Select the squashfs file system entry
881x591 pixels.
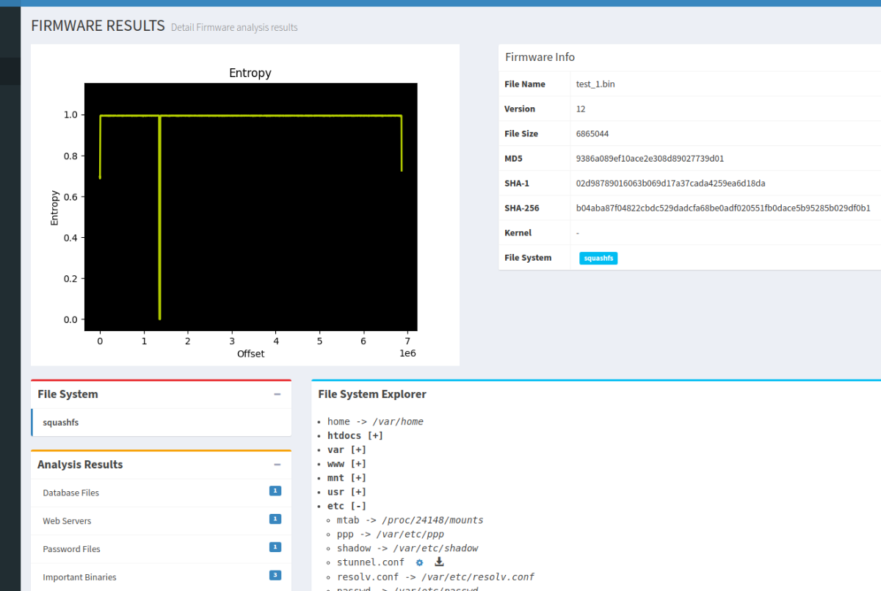[x=161, y=423]
